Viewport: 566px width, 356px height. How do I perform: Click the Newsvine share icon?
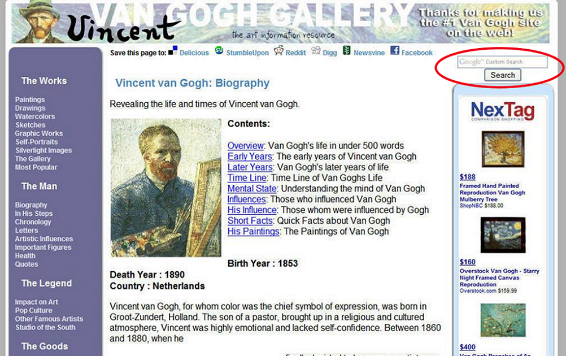pos(346,50)
